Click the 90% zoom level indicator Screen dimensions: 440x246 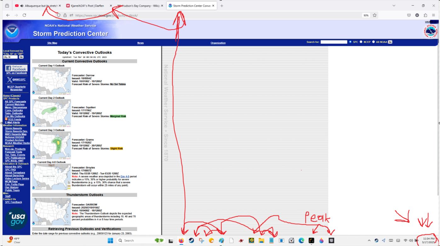click(366, 15)
